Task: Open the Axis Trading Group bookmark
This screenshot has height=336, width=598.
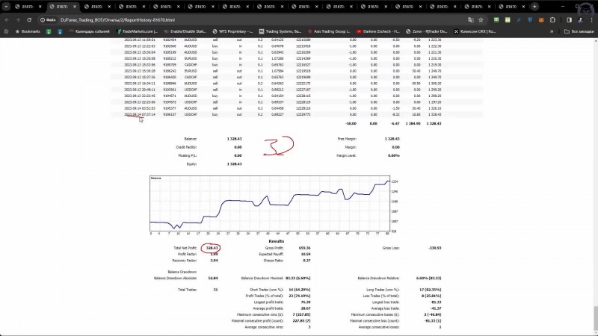Action: (329, 31)
